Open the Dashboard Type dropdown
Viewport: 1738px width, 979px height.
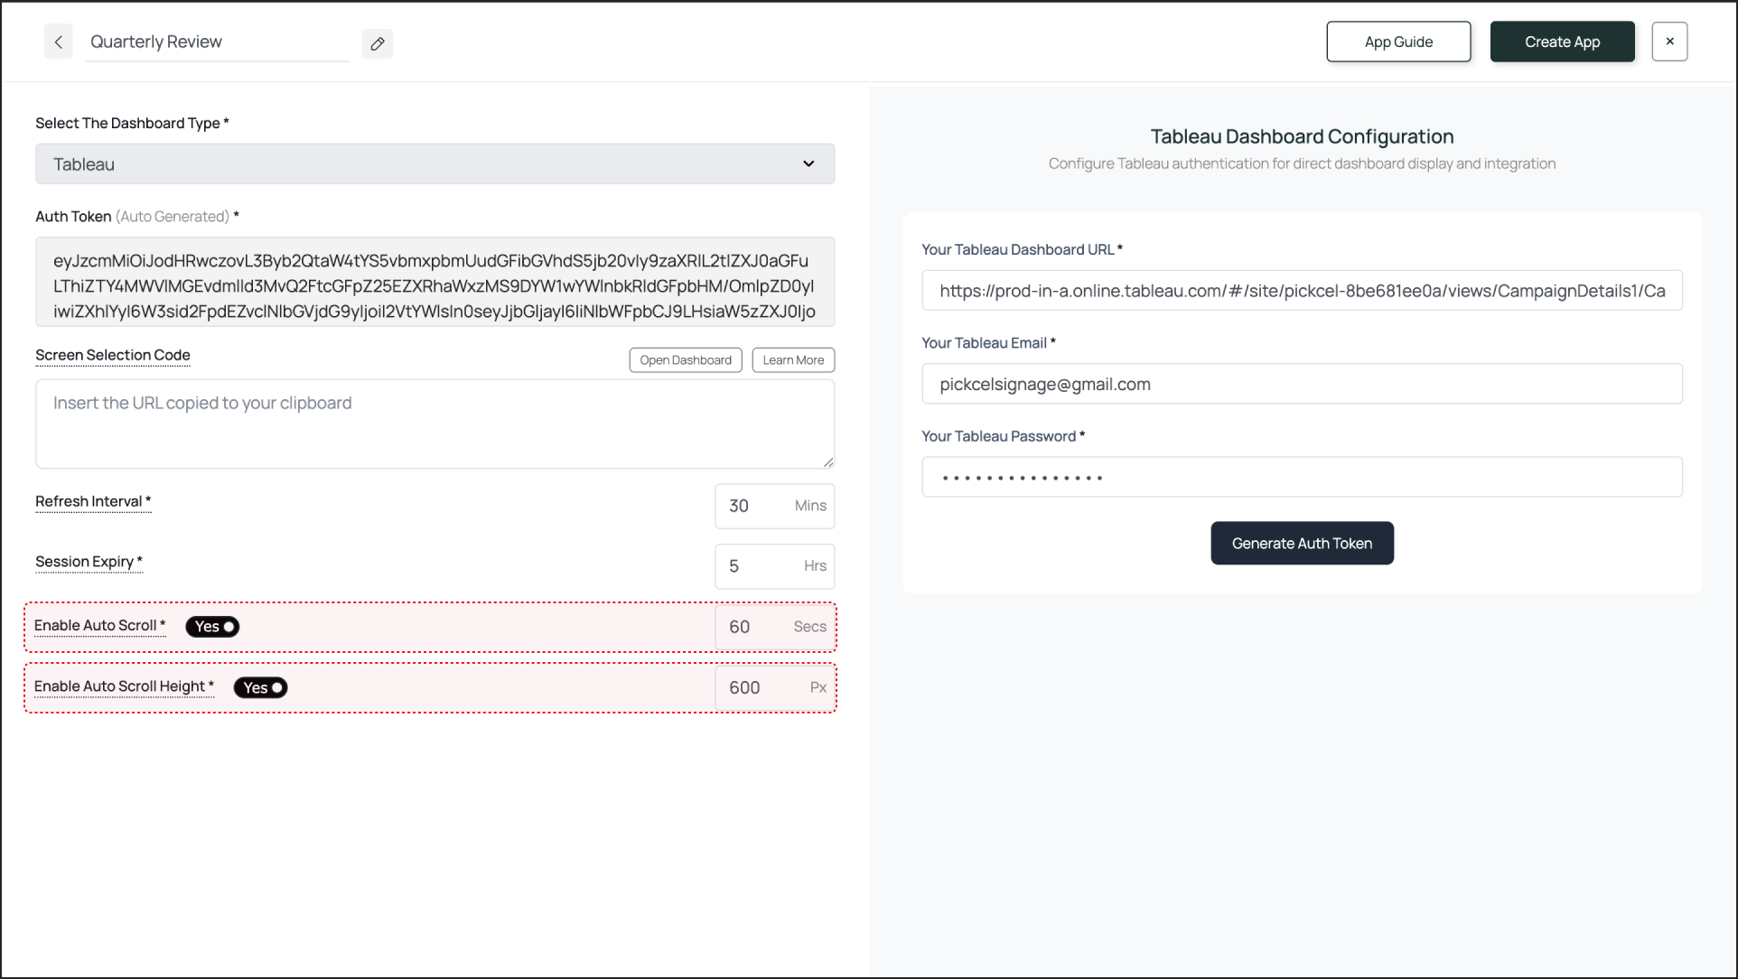pyautogui.click(x=434, y=164)
